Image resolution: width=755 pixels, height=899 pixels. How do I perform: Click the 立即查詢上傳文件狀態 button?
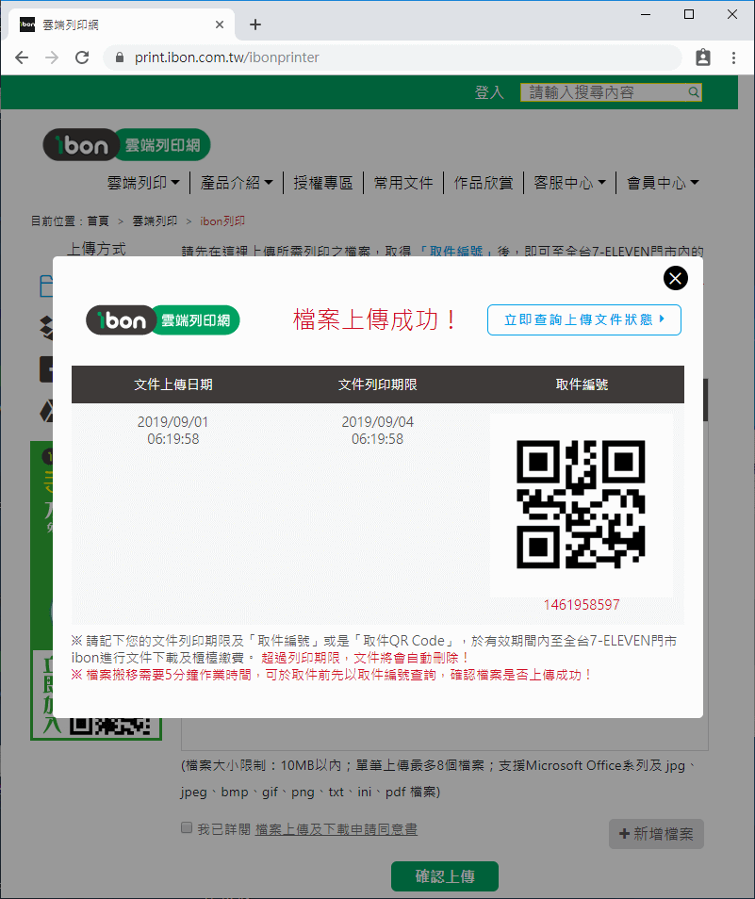pos(583,319)
